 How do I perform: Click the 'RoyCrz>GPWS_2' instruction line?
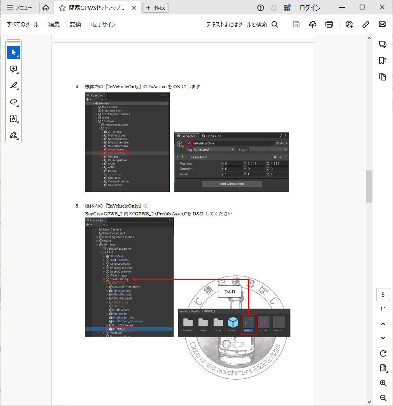(x=159, y=214)
